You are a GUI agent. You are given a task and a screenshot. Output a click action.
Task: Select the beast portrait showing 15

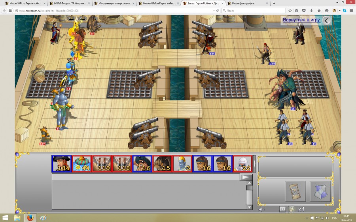(x=162, y=164)
